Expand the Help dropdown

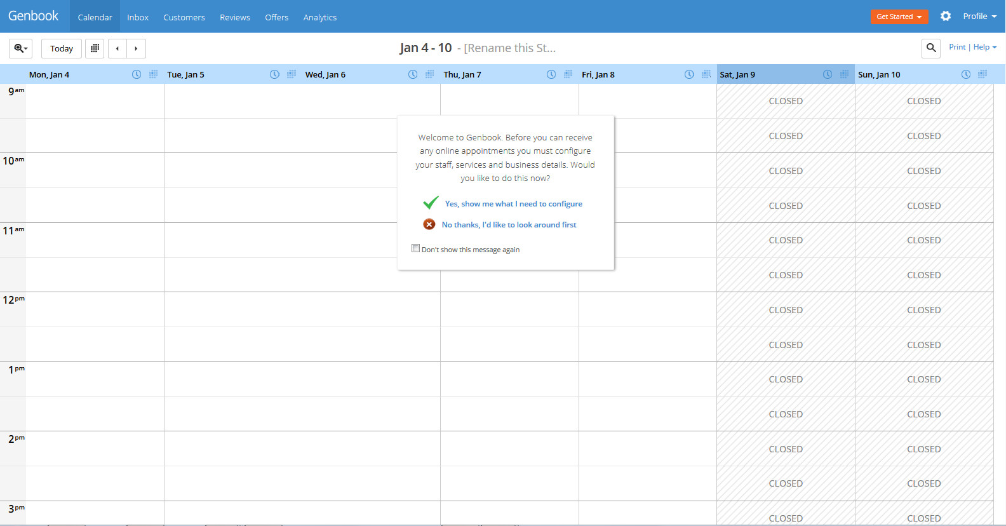point(985,47)
